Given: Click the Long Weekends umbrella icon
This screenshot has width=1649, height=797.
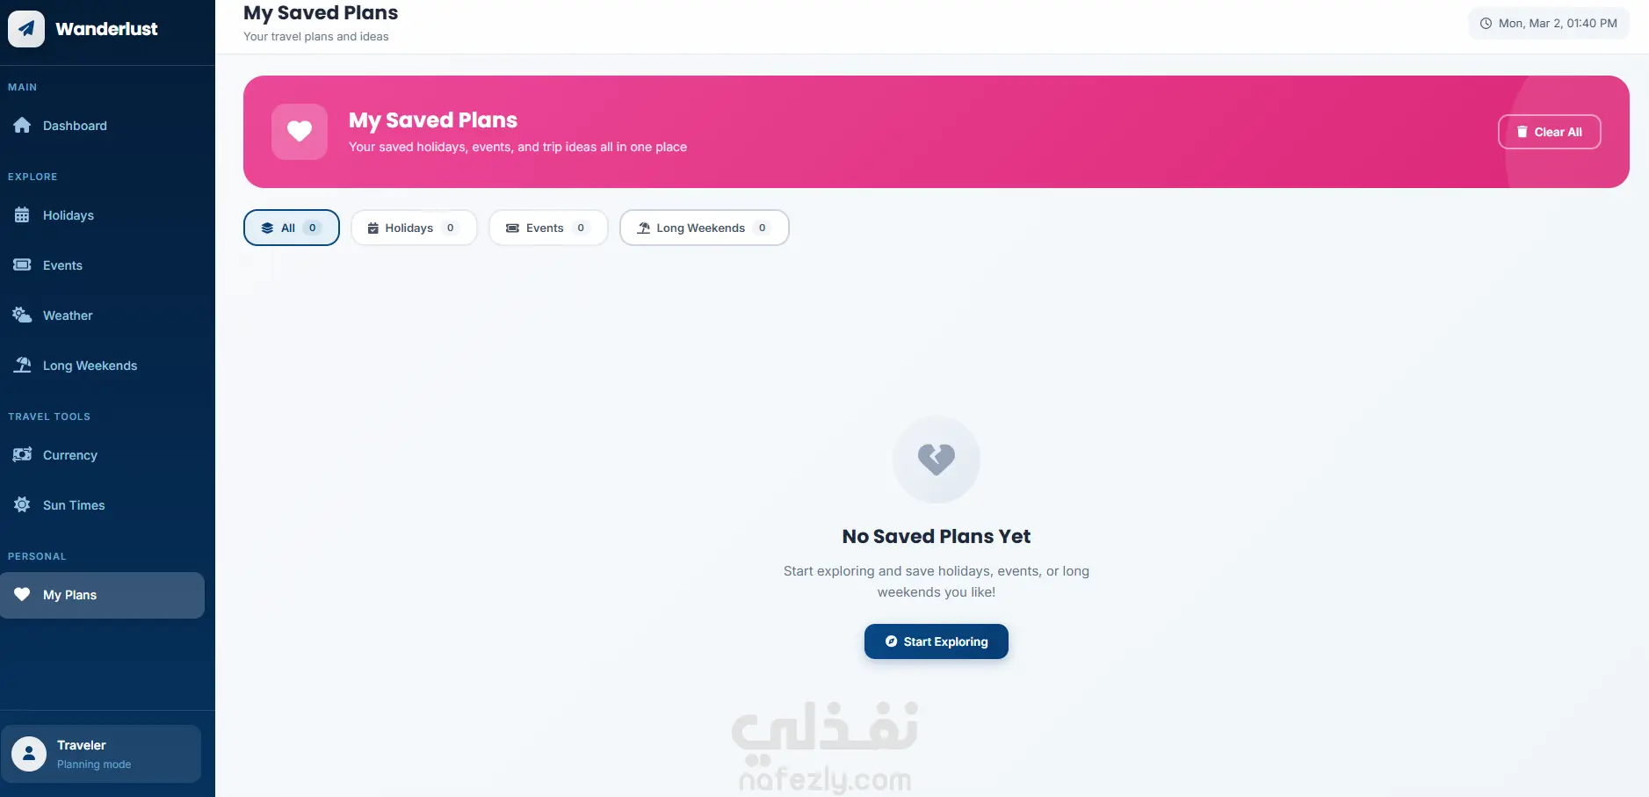Looking at the screenshot, I should pos(22,366).
